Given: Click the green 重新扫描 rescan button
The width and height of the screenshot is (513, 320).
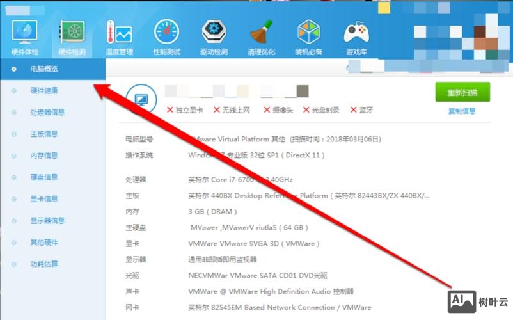Looking at the screenshot, I should click(x=462, y=92).
